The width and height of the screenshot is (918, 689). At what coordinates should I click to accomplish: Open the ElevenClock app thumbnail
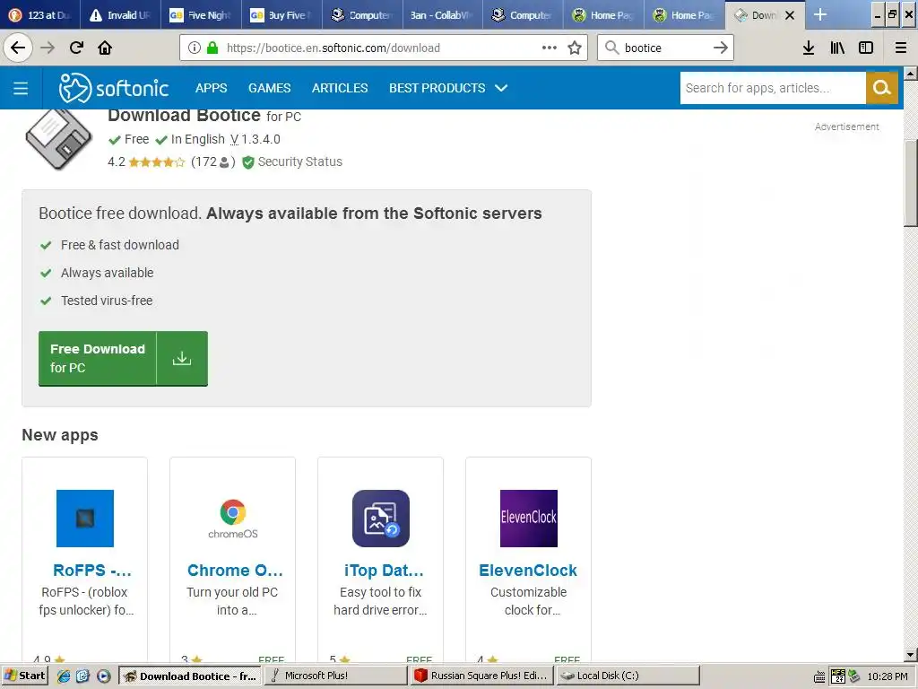pyautogui.click(x=529, y=519)
